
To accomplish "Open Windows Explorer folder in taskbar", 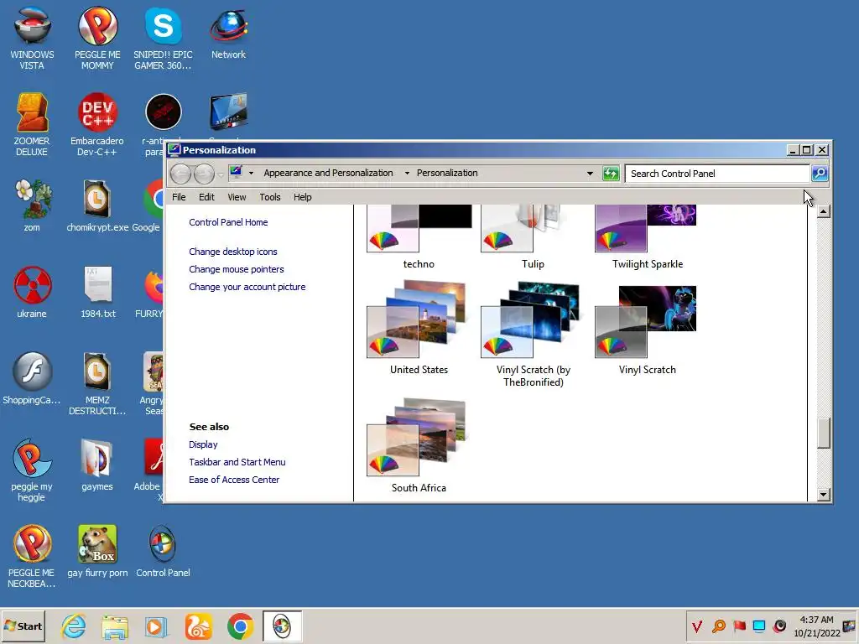I will pos(115,626).
